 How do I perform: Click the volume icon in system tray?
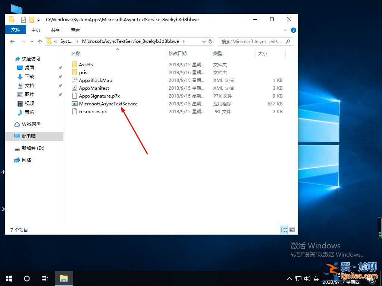click(x=307, y=278)
